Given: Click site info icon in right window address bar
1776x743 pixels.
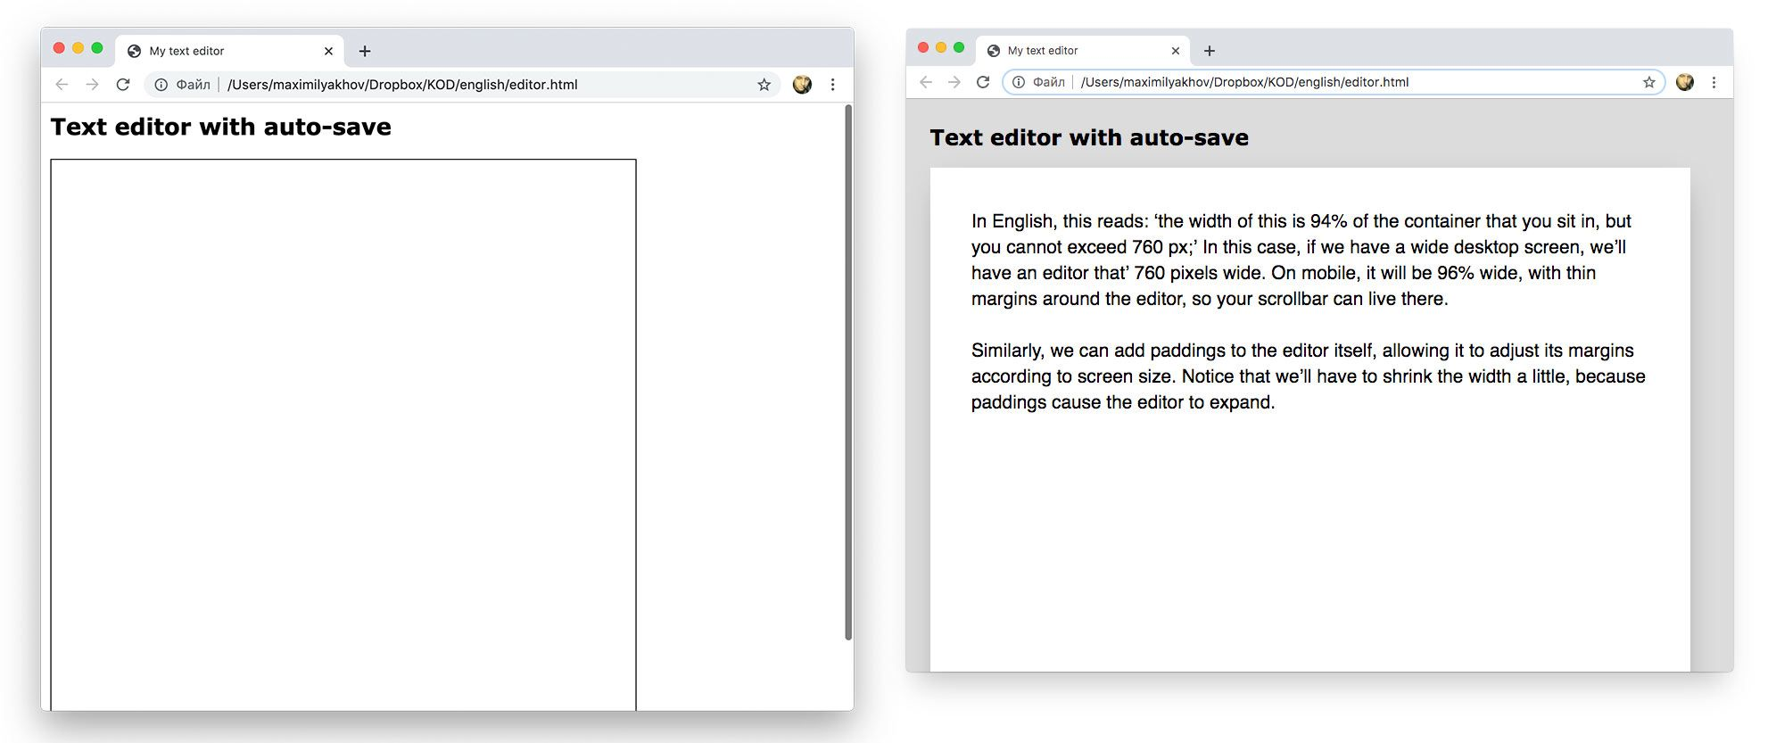Looking at the screenshot, I should [1018, 82].
